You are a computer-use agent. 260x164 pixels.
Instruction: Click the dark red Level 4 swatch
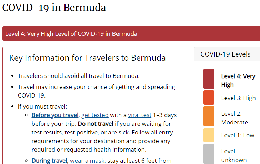(209, 79)
